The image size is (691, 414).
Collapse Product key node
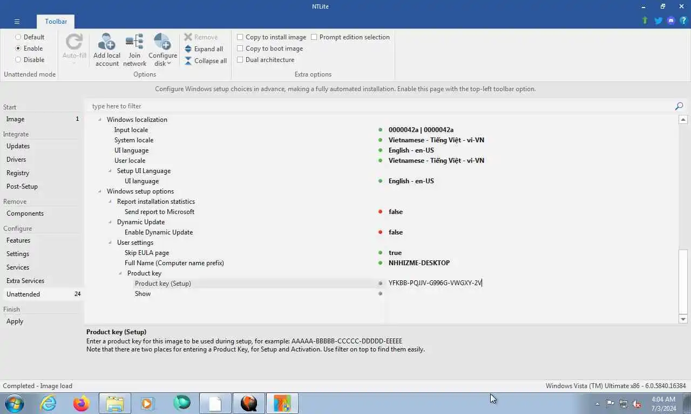tap(120, 273)
